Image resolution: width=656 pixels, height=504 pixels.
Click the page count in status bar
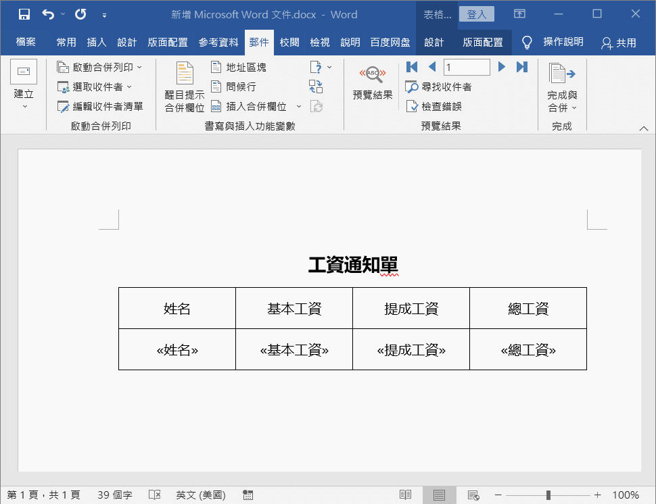pyautogui.click(x=43, y=495)
